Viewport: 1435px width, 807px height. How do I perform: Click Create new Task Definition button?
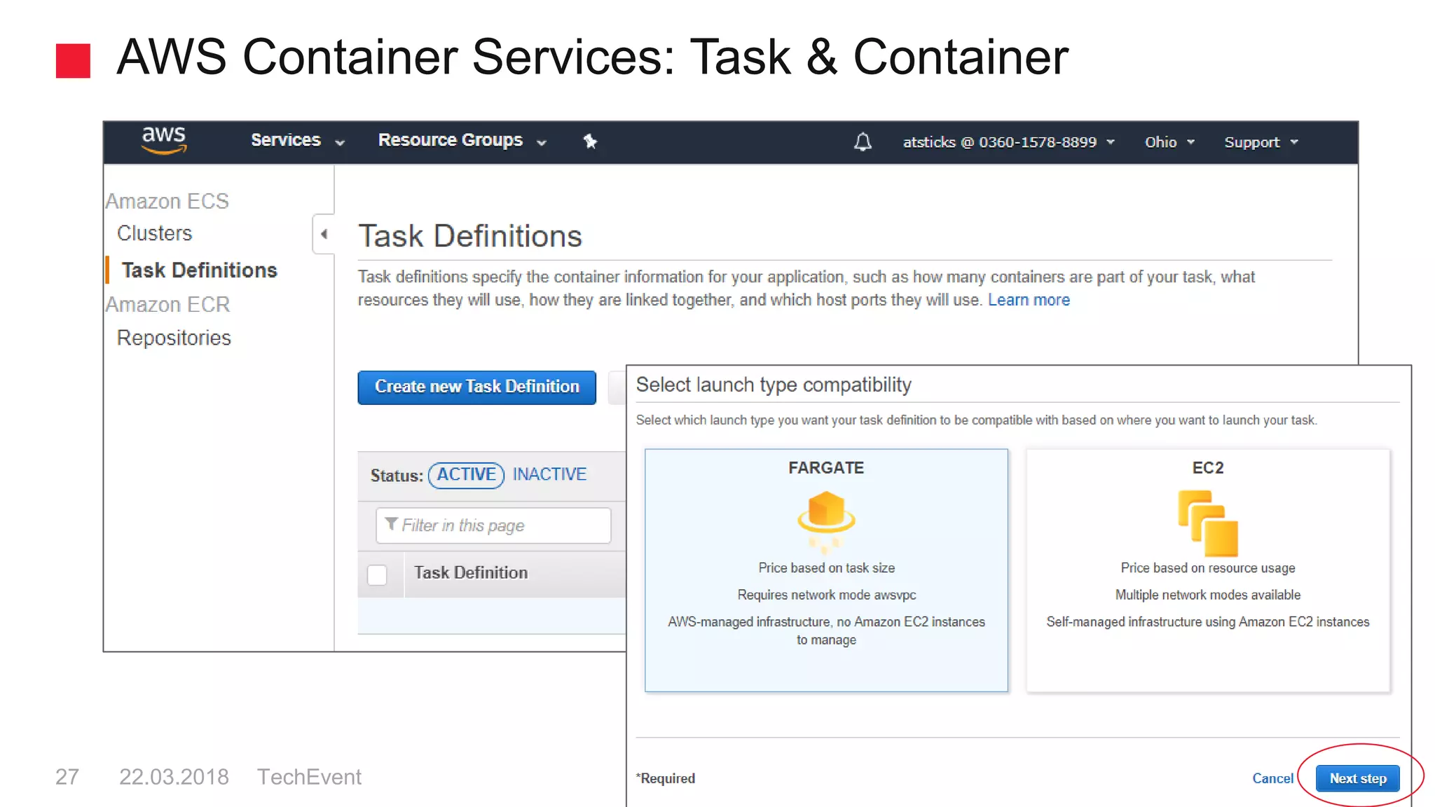[x=476, y=387]
